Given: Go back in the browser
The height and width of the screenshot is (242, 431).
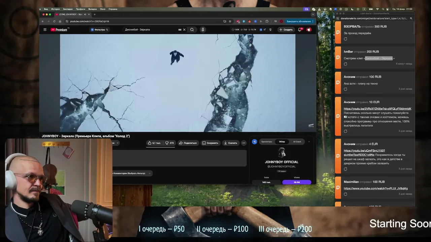Looking at the screenshot, I should click(43, 21).
